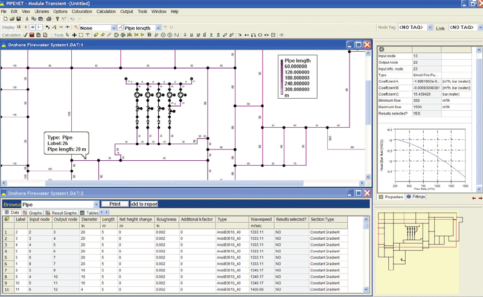The height and width of the screenshot is (297, 483).
Task: Click the schematic horizontal scrollbar thumb
Action: pyautogui.click(x=174, y=183)
